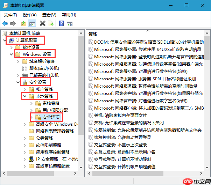The width and height of the screenshot is (211, 185).
Task: Click the 计算机配置 computer icon
Action: (x=12, y=40)
